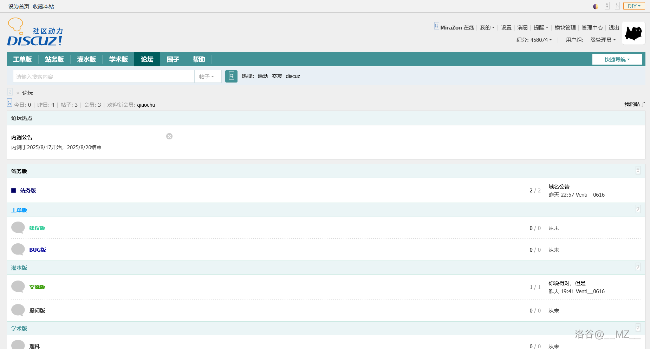Screen dimensions: 650x349
Task: Open the DIY dropdown menu
Action: 634,6
